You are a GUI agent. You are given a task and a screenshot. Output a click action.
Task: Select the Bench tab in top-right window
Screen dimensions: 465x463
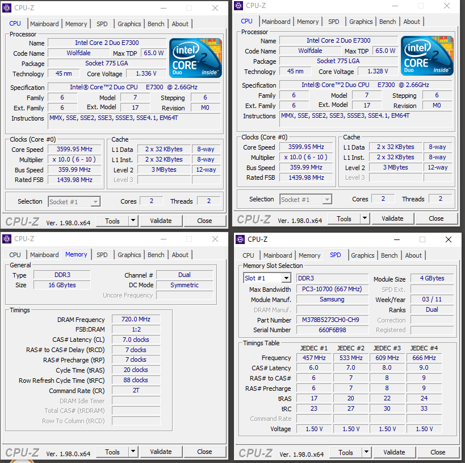(388, 22)
